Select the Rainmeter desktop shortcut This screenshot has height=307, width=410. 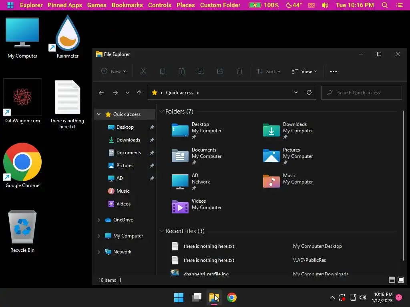point(67,36)
